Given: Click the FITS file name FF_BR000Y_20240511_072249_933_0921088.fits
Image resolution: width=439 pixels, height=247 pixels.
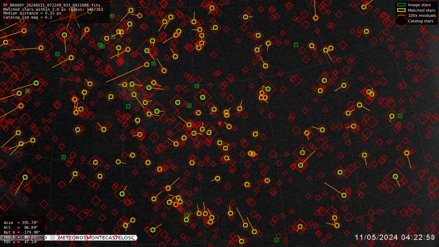Looking at the screenshot, I should pos(52,5).
